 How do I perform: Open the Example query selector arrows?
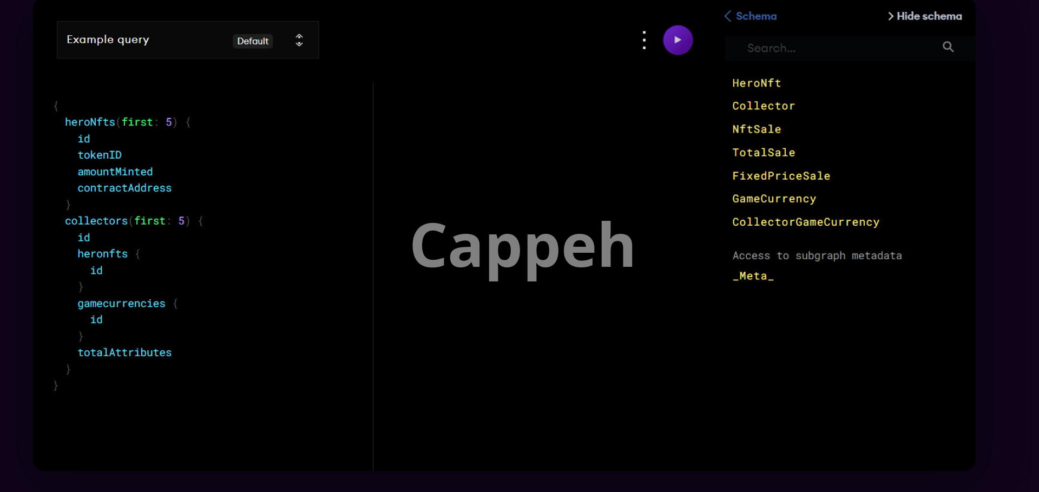[299, 40]
